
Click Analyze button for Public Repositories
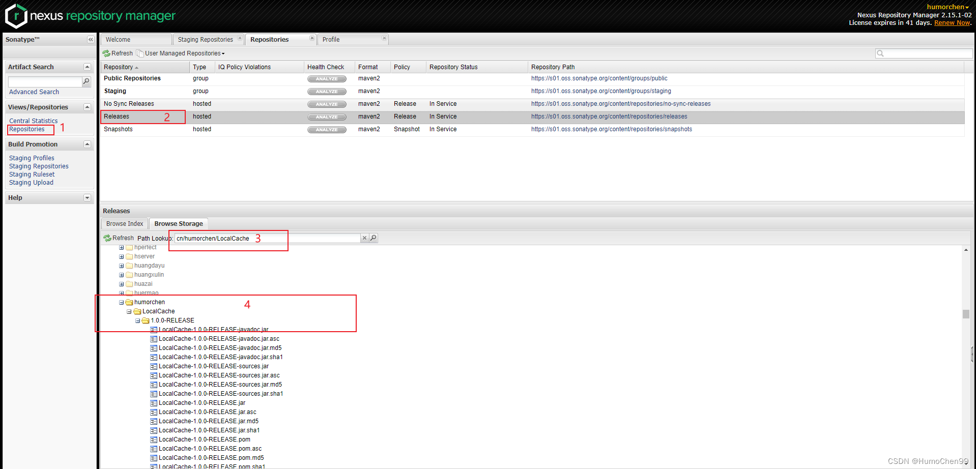click(x=327, y=79)
